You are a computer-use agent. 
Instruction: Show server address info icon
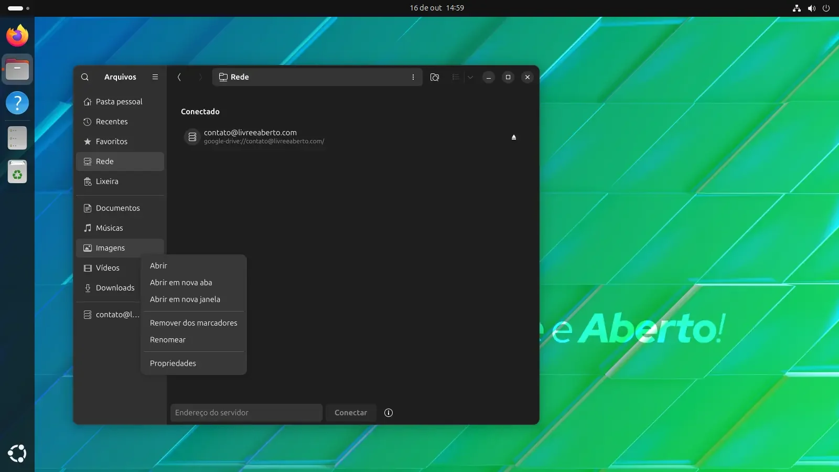point(389,413)
